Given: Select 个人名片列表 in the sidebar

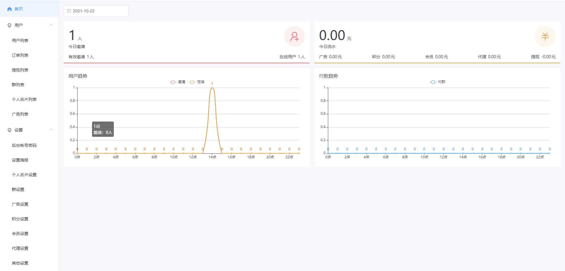Looking at the screenshot, I should coord(24,99).
